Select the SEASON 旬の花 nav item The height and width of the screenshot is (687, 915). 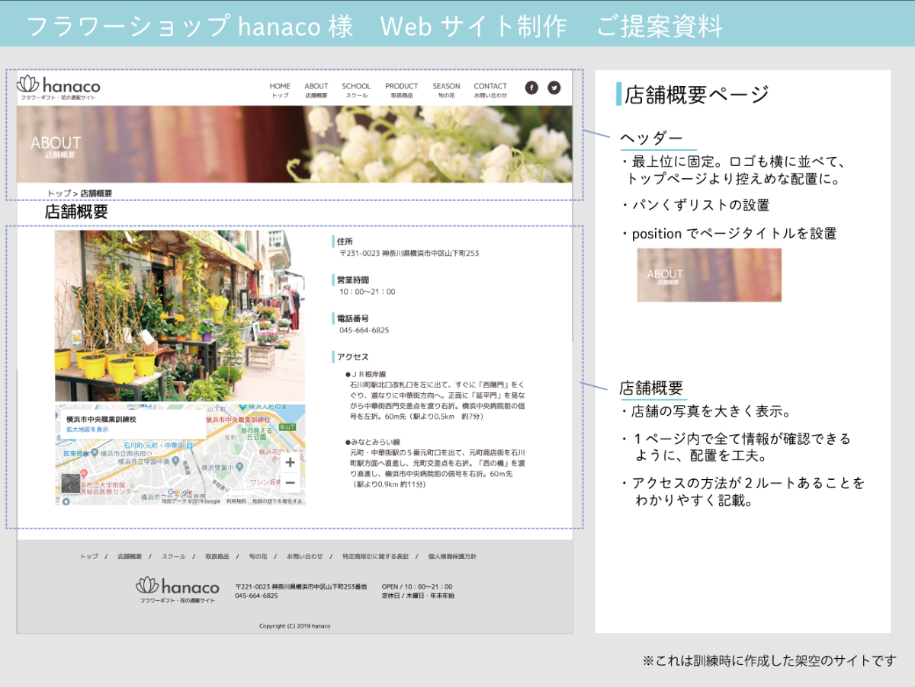point(446,90)
